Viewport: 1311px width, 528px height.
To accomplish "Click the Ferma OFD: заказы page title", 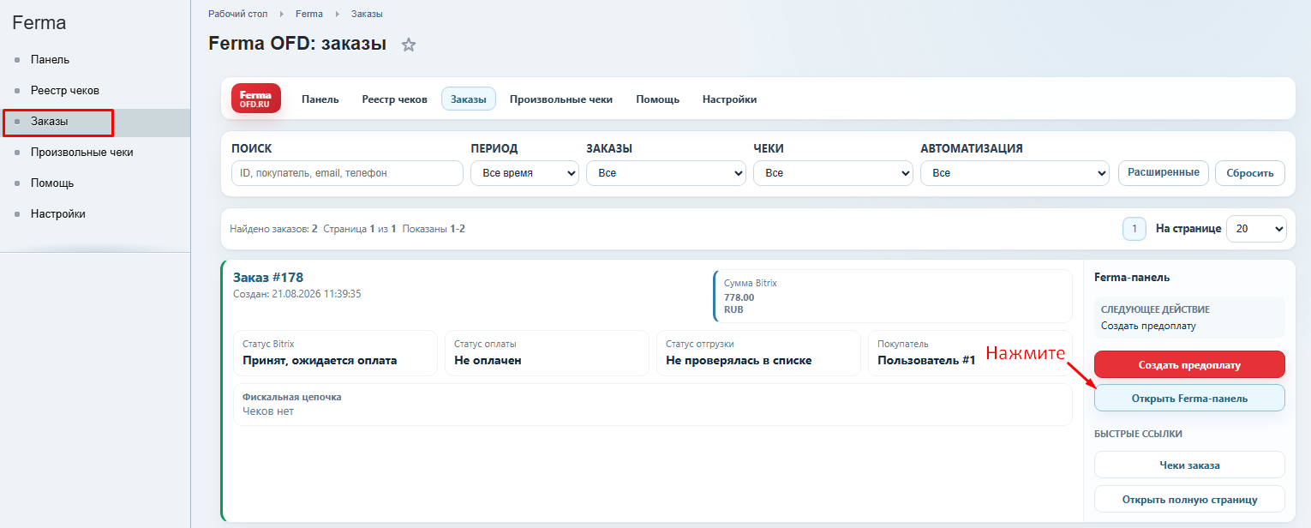I will [x=297, y=44].
